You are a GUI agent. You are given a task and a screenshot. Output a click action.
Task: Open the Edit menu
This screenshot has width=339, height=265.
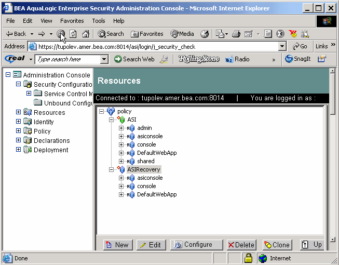tap(28, 21)
